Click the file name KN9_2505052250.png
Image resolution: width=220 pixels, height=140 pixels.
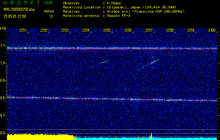[x=19, y=9]
